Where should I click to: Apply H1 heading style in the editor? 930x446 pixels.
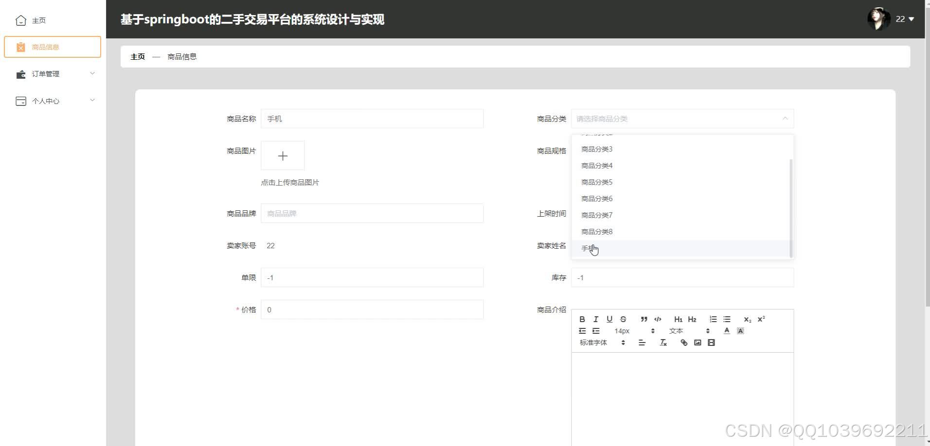[x=678, y=319]
